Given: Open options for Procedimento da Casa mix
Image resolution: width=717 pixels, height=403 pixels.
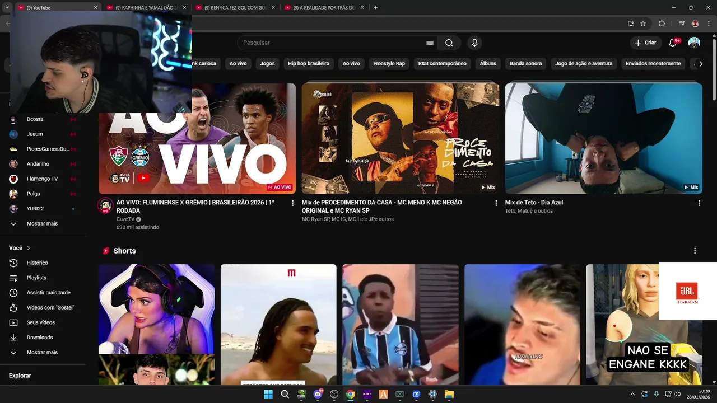Looking at the screenshot, I should pyautogui.click(x=496, y=203).
